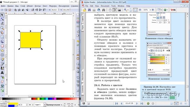Image resolution: width=190 pixels, height=107 pixels.
Task: Toggle single page layout in Adobe Reader
Action: point(172,103)
